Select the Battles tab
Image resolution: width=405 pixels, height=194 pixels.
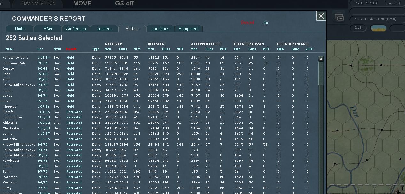point(132,29)
